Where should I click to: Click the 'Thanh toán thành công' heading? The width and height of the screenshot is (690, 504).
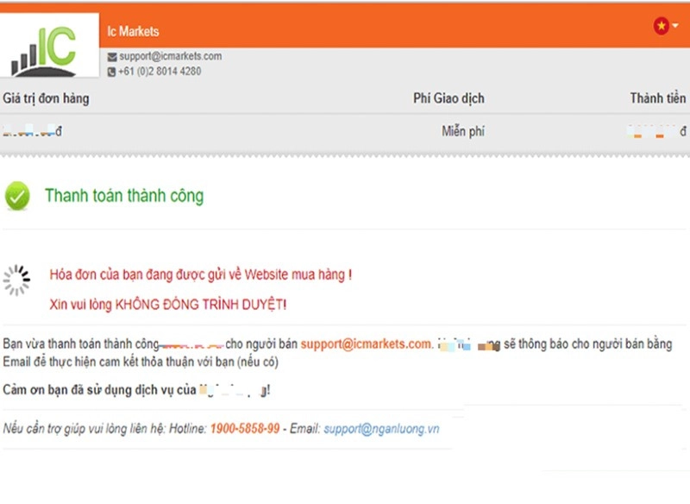tap(124, 196)
